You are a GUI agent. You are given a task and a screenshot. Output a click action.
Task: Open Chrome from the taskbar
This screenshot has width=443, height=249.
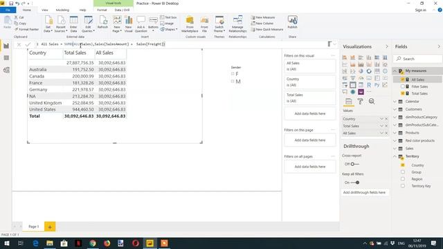click(x=93, y=243)
